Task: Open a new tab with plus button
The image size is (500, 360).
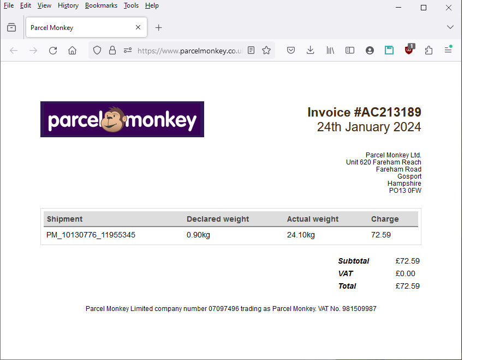Action: click(x=158, y=27)
